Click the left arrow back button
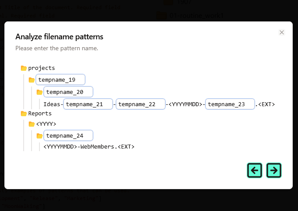 click(255, 170)
